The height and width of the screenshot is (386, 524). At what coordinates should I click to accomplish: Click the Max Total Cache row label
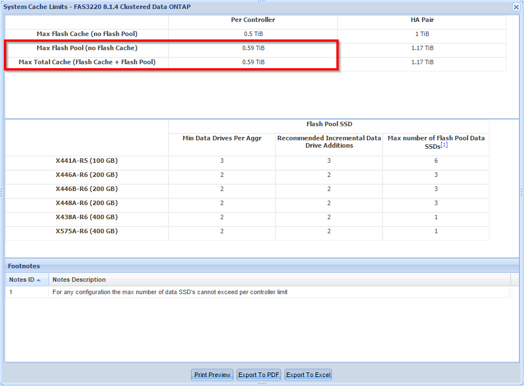pos(87,62)
